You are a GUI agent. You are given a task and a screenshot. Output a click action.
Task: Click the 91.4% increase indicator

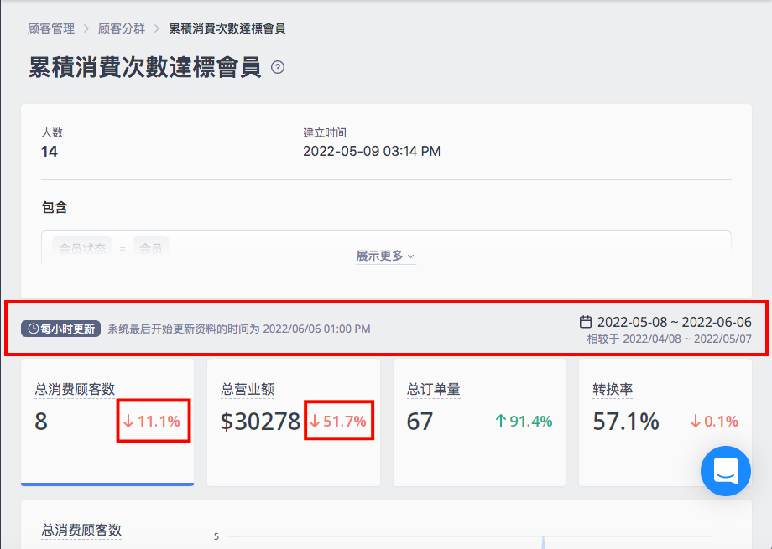pyautogui.click(x=524, y=421)
